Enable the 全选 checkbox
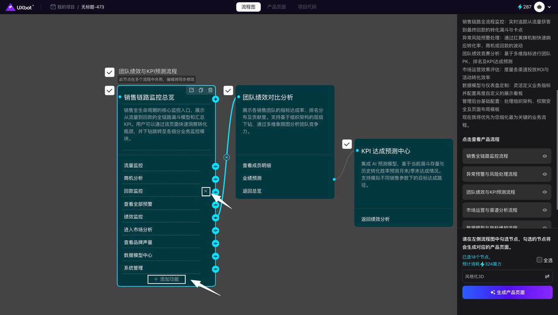 pyautogui.click(x=539, y=260)
